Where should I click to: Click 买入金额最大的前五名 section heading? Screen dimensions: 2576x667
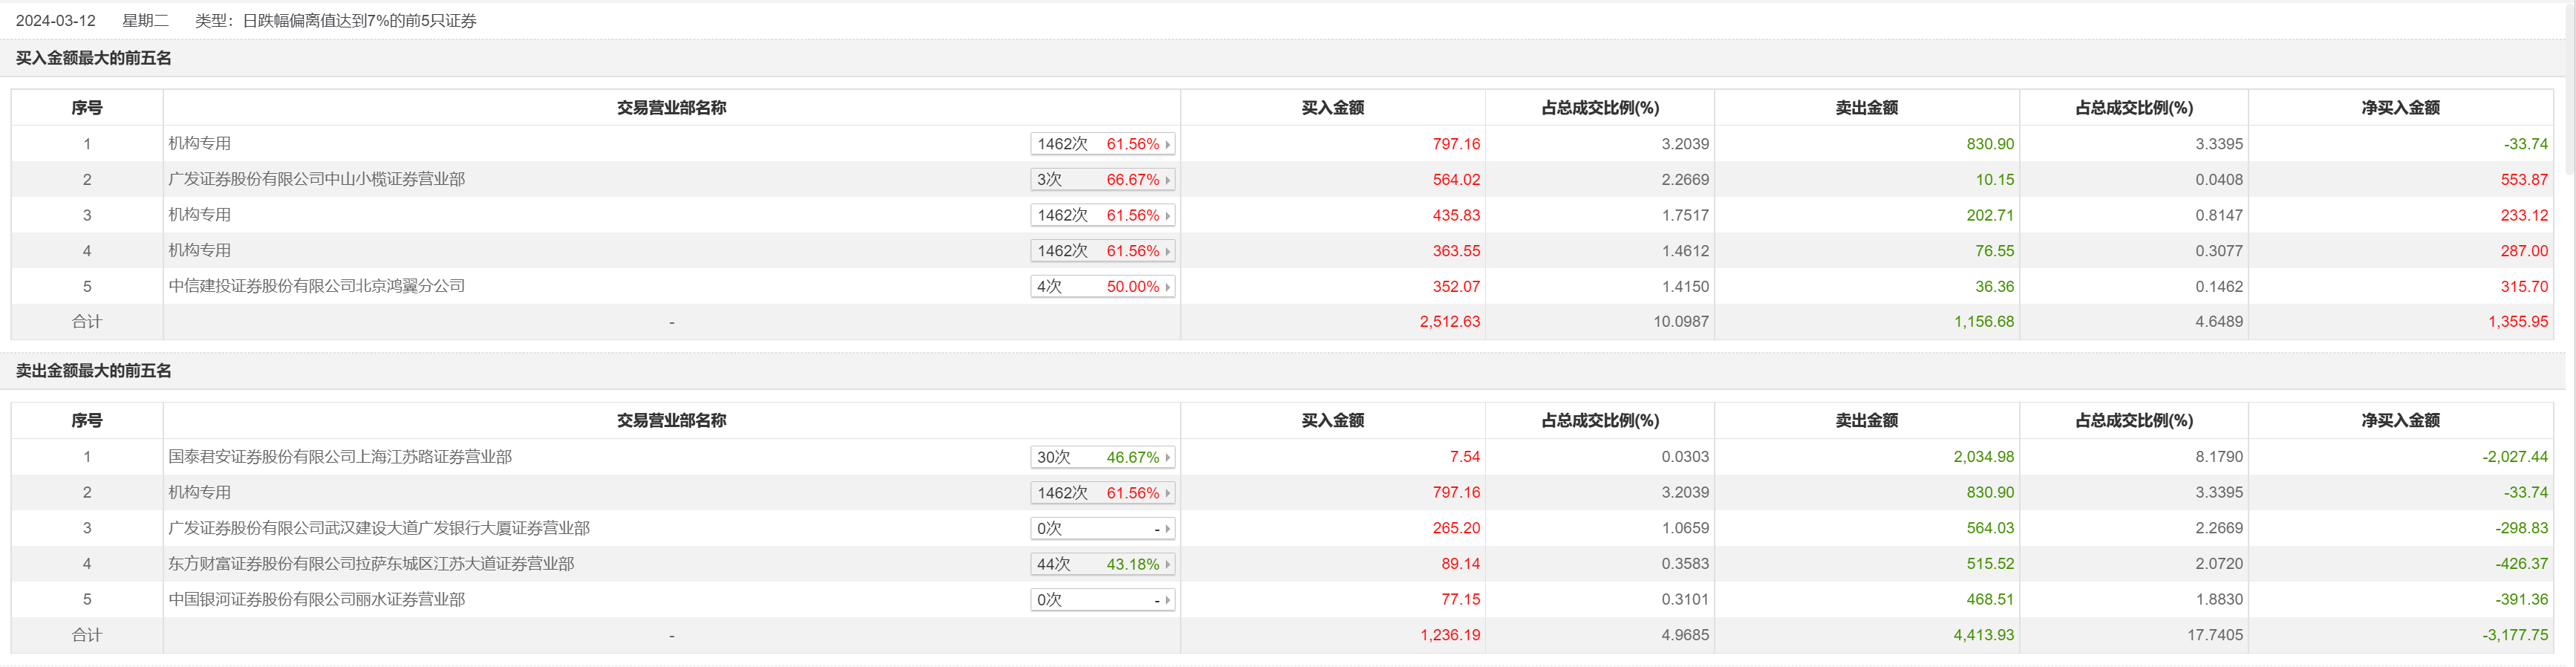93,58
